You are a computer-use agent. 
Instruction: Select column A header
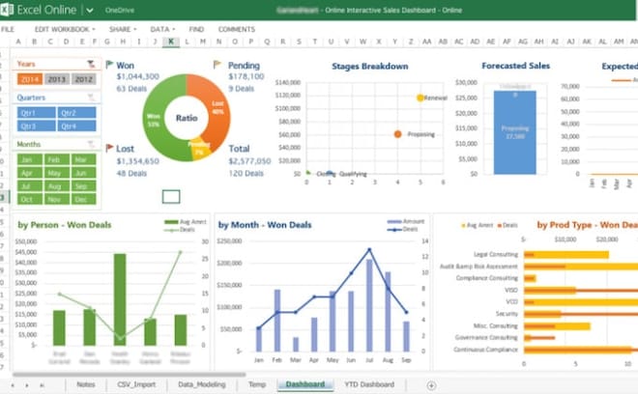(x=18, y=42)
